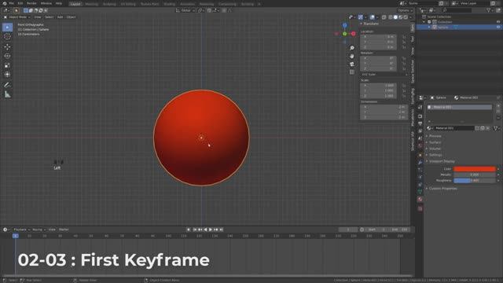Switch to wireframe viewport shading
Image resolution: width=503 pixels, height=283 pixels.
[391, 17]
